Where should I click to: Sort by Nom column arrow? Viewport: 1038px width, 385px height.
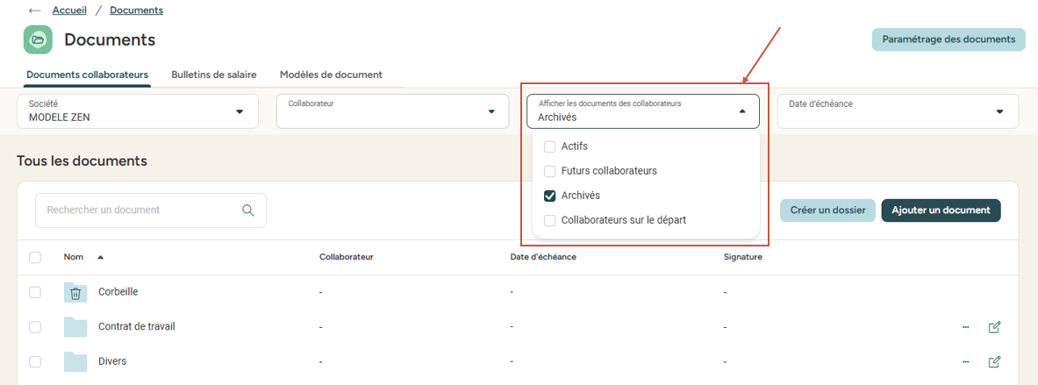click(x=100, y=257)
